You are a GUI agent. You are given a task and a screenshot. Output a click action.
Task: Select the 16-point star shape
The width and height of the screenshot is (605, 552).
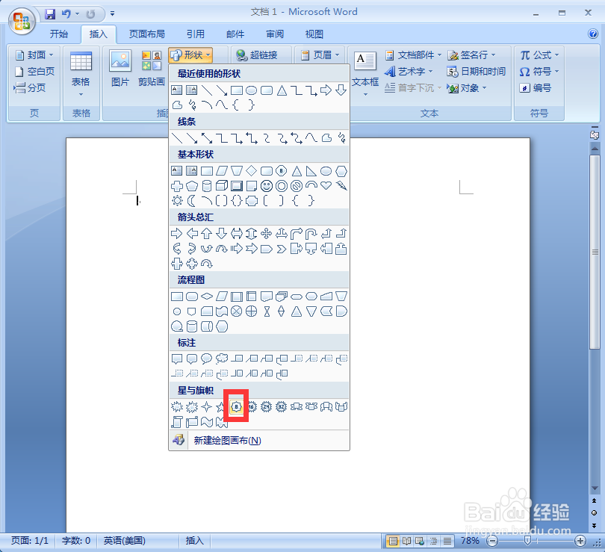coord(252,406)
